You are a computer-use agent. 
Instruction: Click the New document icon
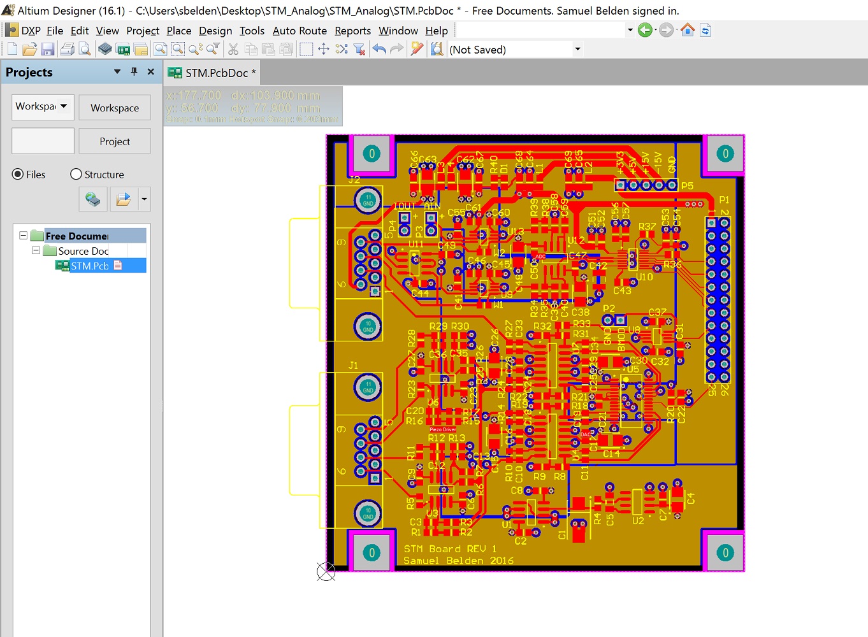click(x=12, y=49)
